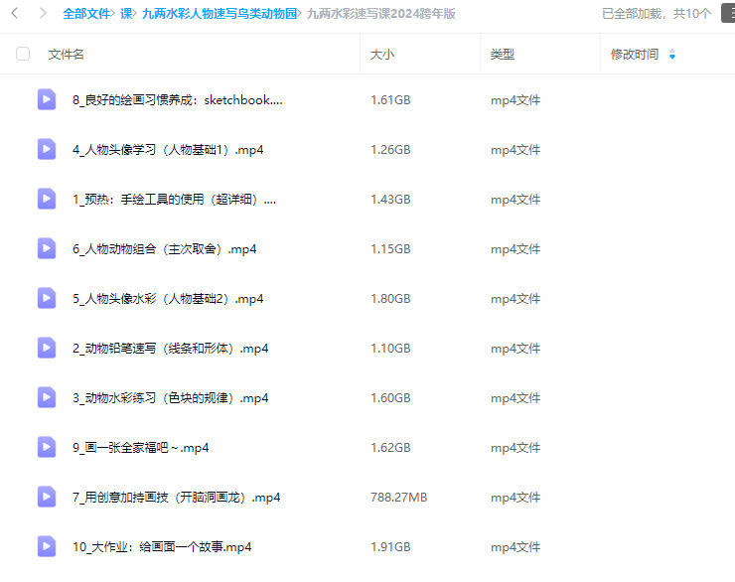Click the video icon for 8_良好的绘画习惯养成
The image size is (735, 582).
47,99
